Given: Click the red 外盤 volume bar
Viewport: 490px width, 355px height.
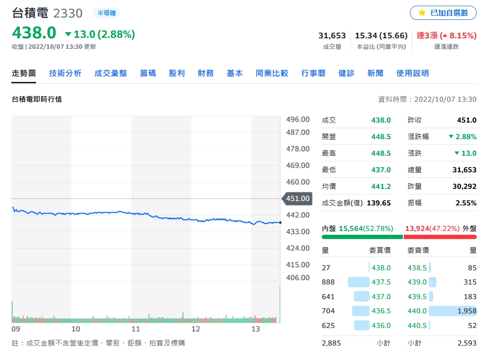Looking at the screenshot, I should point(440,237).
